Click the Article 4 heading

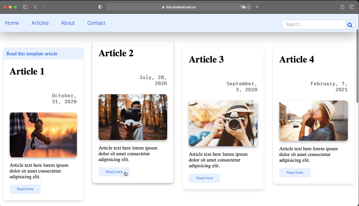coord(297,59)
